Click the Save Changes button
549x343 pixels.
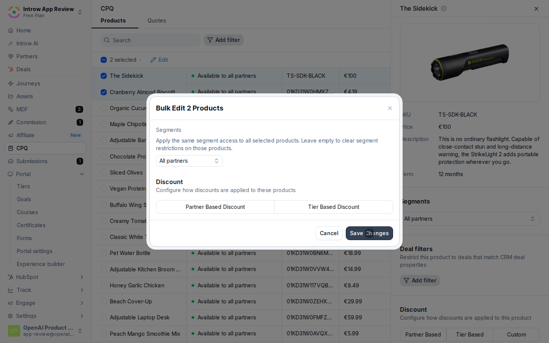[x=369, y=233]
